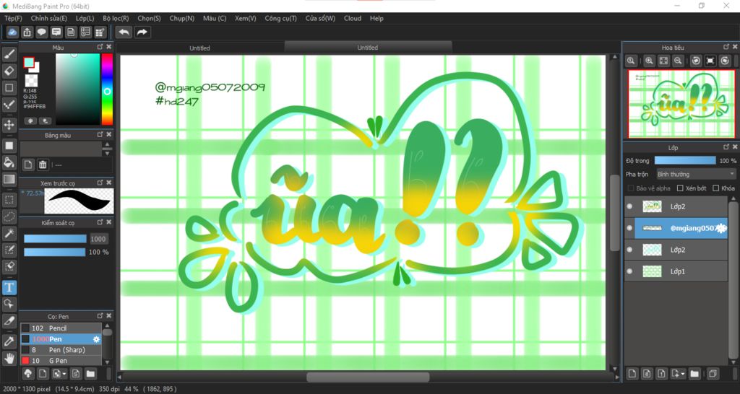Rotate canvas right in the navigator

click(x=725, y=61)
